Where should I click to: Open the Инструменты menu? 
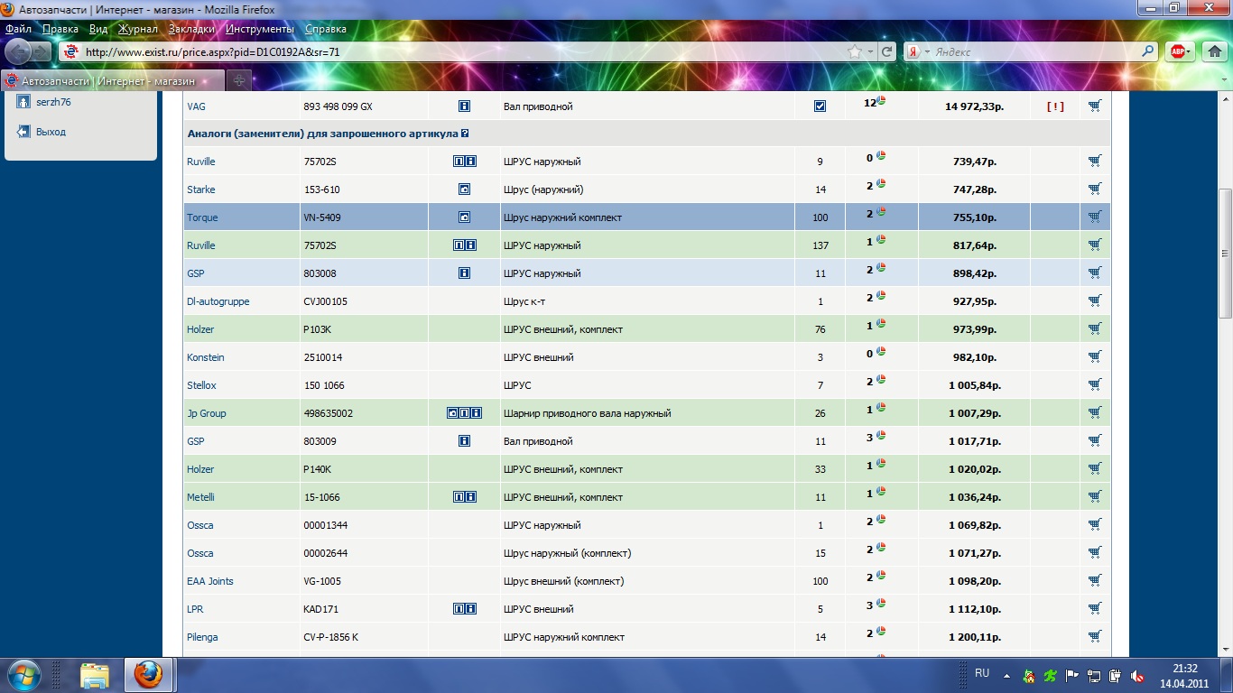coord(261,29)
